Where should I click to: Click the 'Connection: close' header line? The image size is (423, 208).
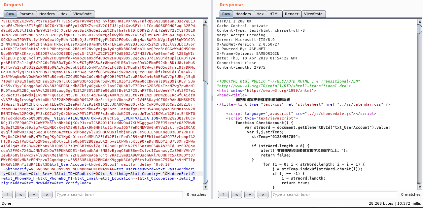(236, 63)
